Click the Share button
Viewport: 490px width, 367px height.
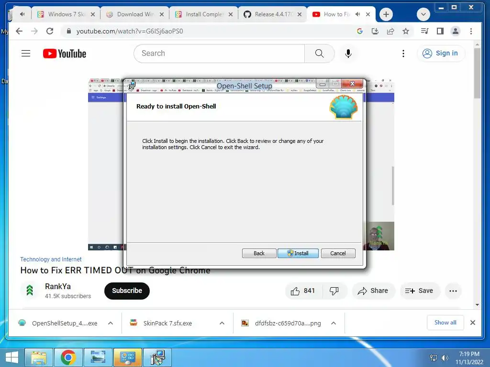point(373,291)
